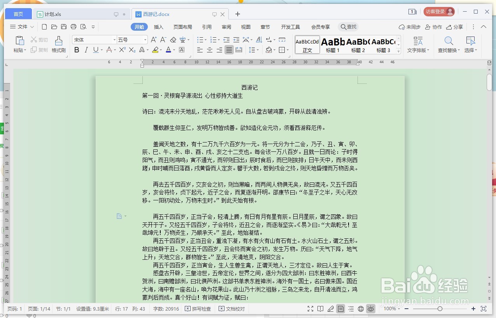Toggle underline formatting
This screenshot has height=318, width=496.
95,50
